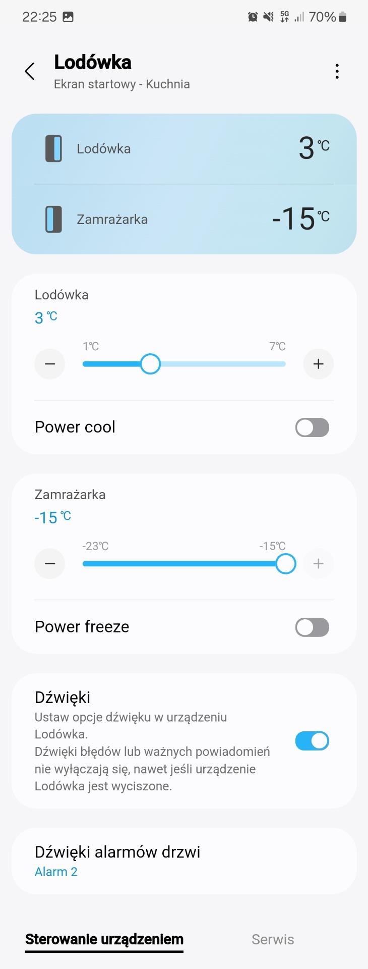Tap the battery icon in status bar
The image size is (368, 969).
pos(343,17)
